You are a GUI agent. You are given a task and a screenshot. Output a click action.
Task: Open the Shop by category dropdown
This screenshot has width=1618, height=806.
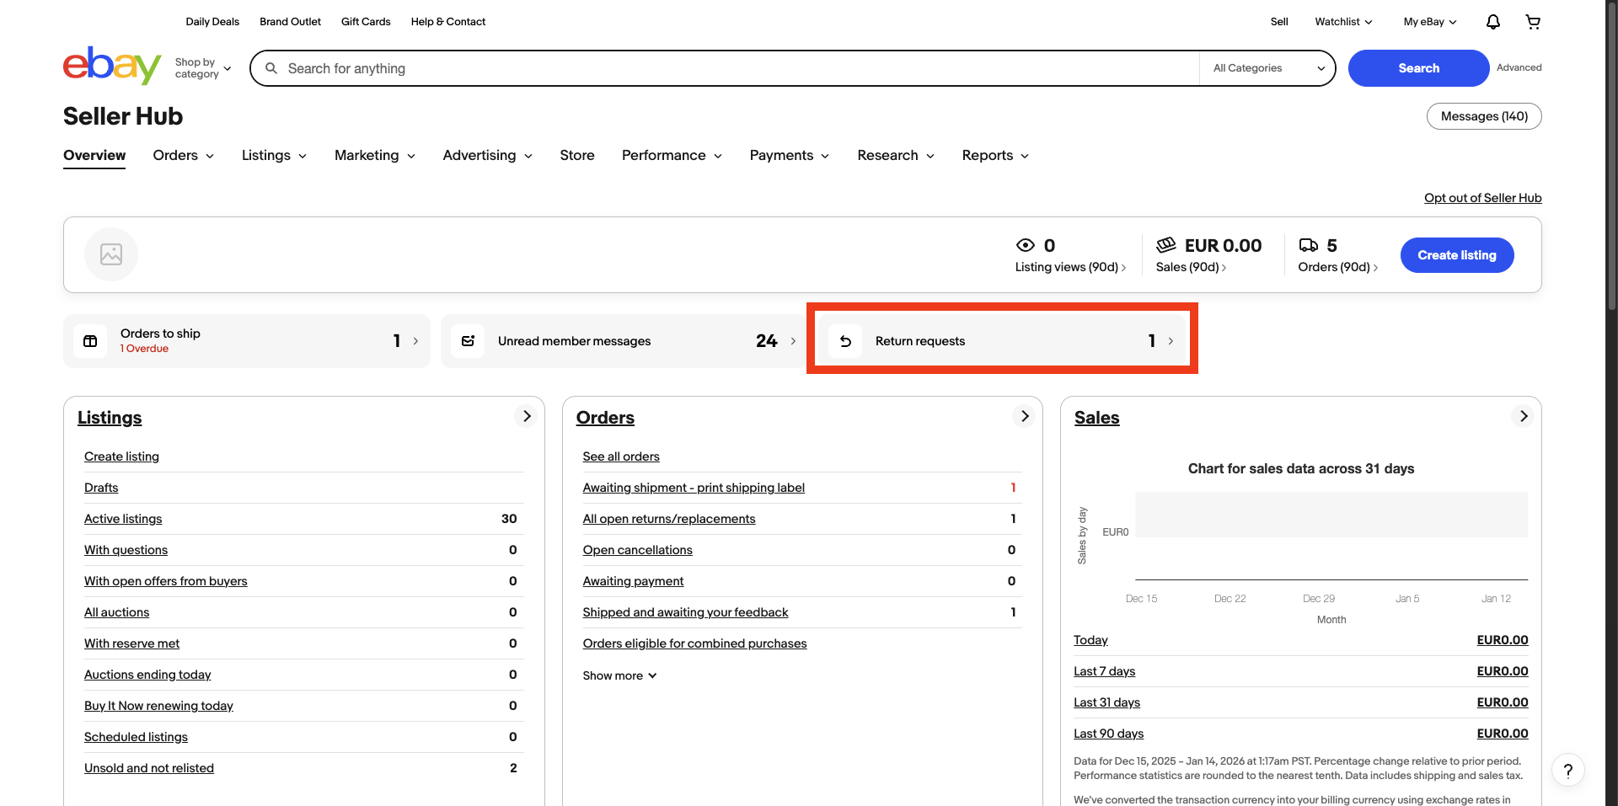(202, 68)
